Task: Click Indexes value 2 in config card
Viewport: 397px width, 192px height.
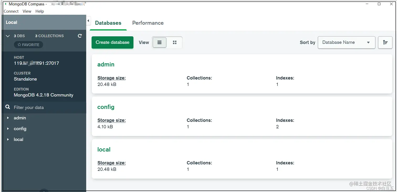Action: pyautogui.click(x=278, y=127)
